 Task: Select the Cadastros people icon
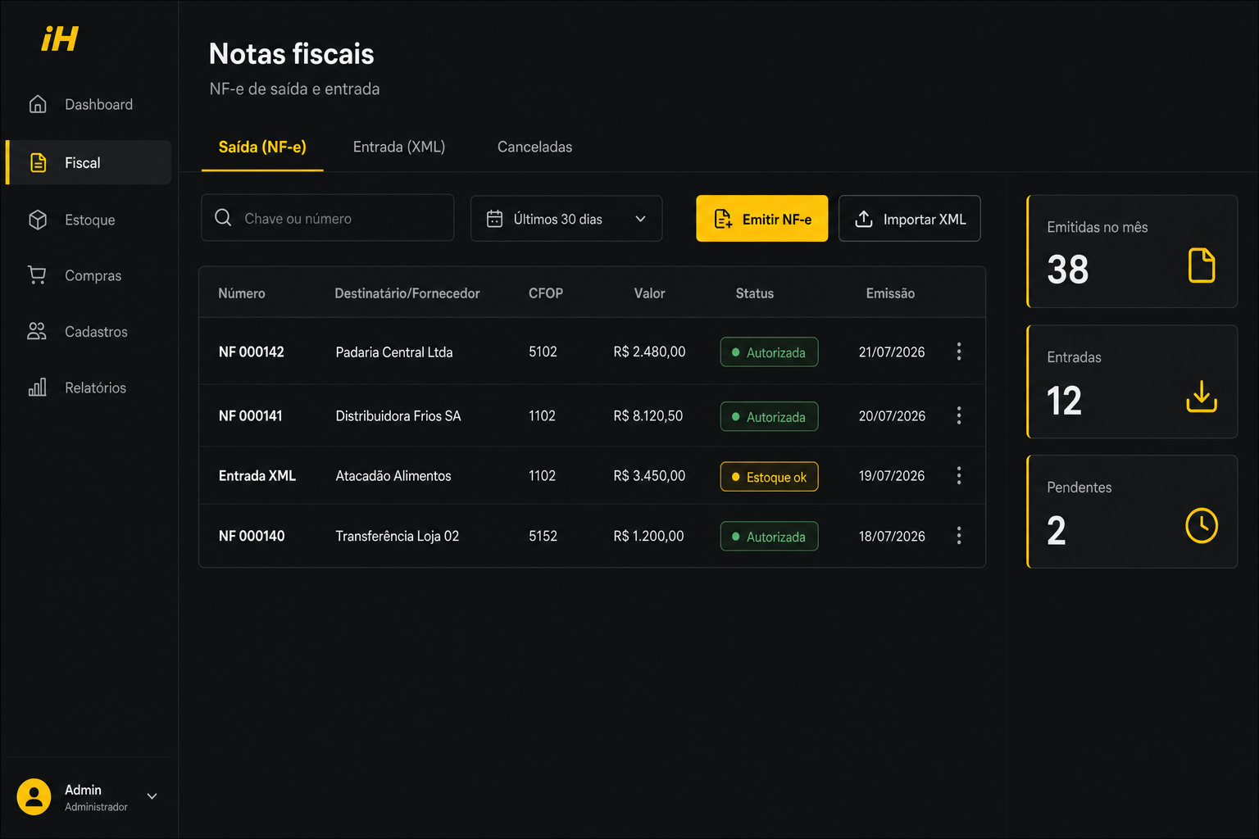point(38,331)
